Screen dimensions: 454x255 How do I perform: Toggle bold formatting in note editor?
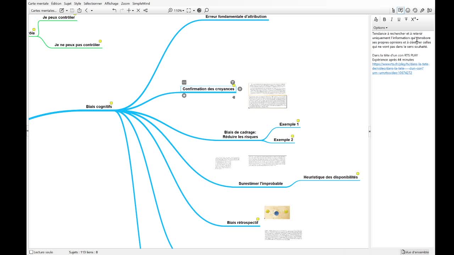pos(384,19)
